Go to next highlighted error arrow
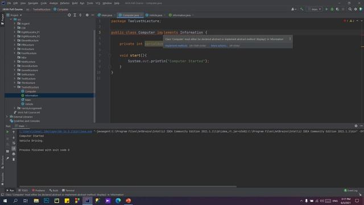This screenshot has height=205, width=364. pos(362,21)
